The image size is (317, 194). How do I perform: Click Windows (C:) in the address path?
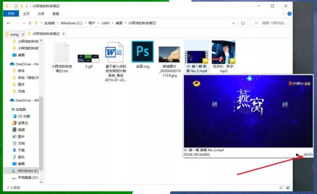tap(71, 23)
